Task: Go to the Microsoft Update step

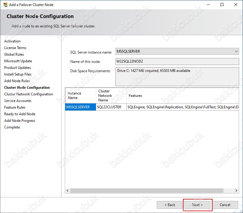Action: click(18, 61)
